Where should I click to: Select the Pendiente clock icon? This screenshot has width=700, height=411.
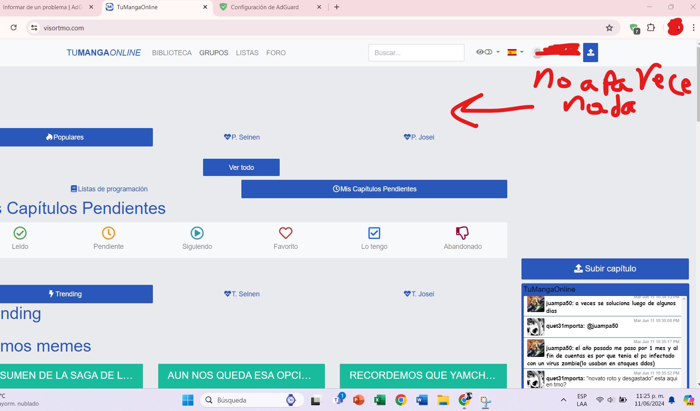(x=108, y=233)
